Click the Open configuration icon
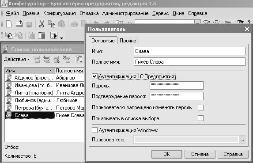The image size is (253, 163). point(9,35)
